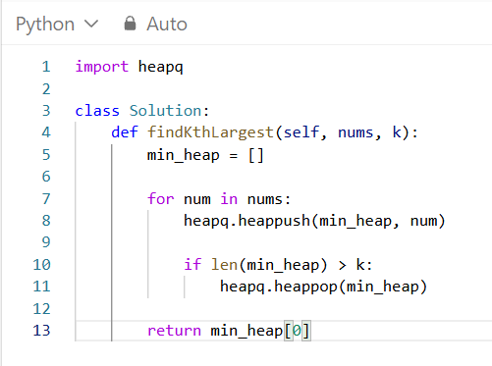Click line number 4 in the gutter
492x366 pixels.
pyautogui.click(x=46, y=132)
